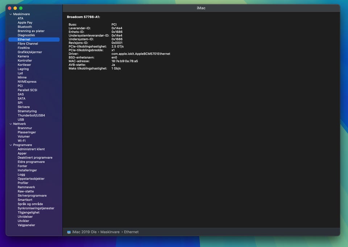Show Grafikk/skjermer information

tap(30, 52)
